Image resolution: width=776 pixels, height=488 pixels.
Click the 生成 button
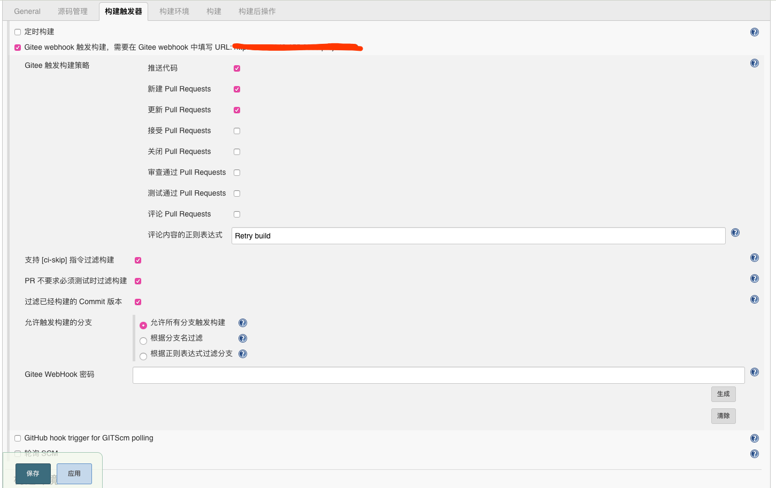coord(723,394)
